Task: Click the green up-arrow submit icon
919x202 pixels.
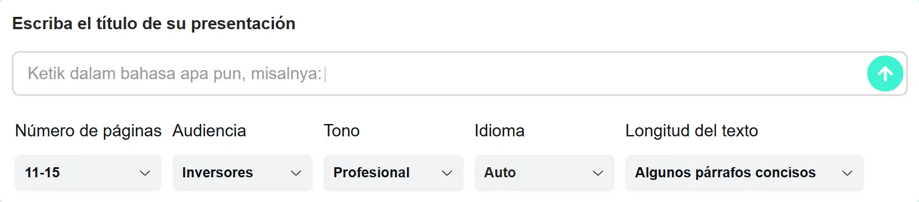Action: click(x=885, y=74)
